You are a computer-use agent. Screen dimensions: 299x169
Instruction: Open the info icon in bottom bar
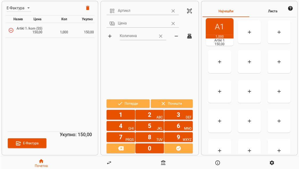click(217, 163)
